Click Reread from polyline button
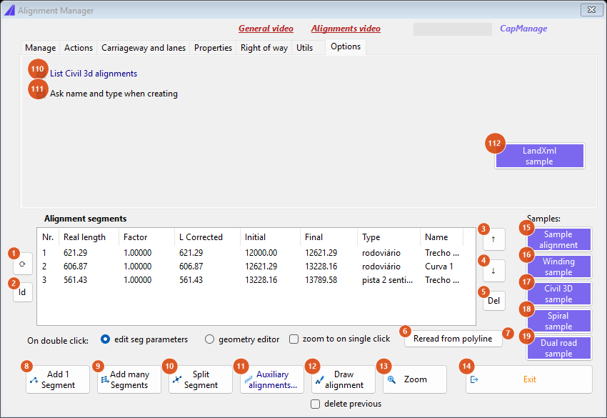The width and height of the screenshot is (607, 418). (x=453, y=339)
